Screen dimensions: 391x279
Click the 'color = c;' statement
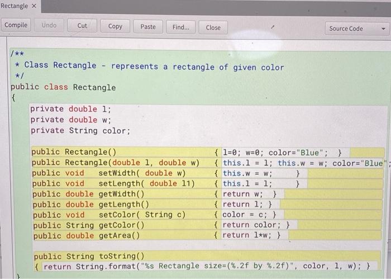tap(245, 215)
